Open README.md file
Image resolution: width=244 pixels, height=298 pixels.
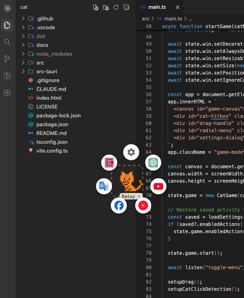[x=76, y=133]
